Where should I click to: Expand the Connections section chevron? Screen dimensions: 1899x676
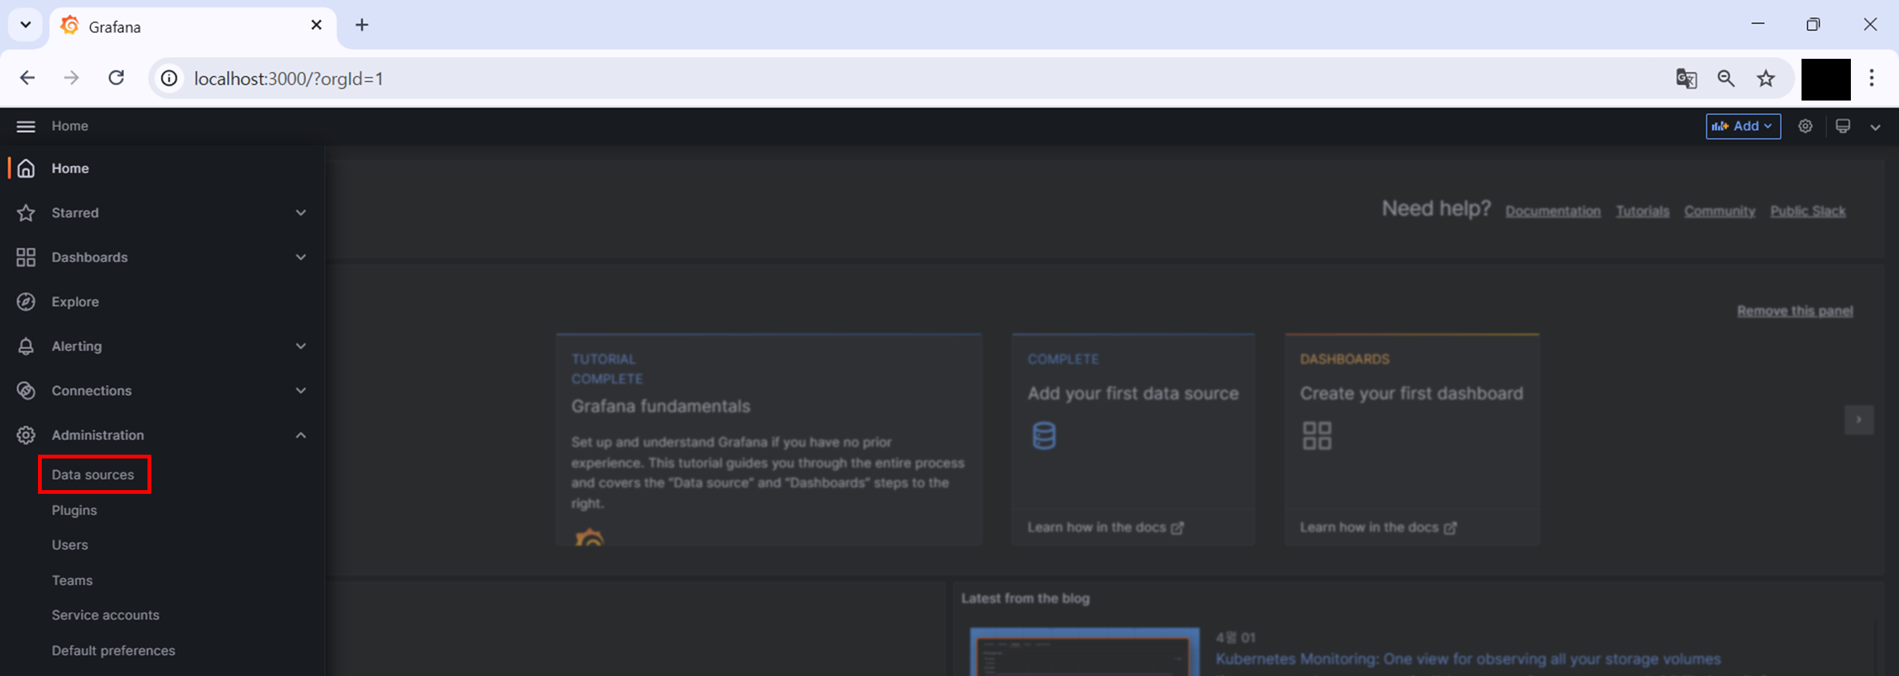click(x=301, y=390)
